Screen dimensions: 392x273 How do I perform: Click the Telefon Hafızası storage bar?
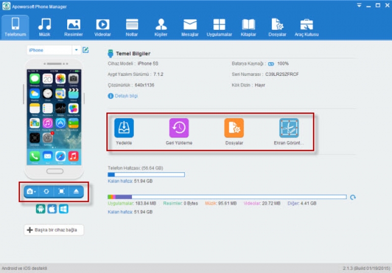point(146,175)
